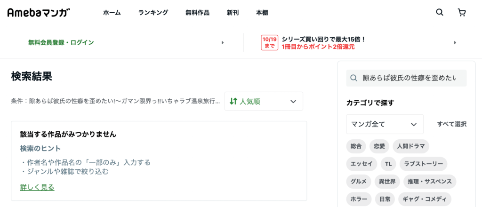482x207 pixels.
Task: Click the sort arrows icon next to 人気順
Action: 233,101
